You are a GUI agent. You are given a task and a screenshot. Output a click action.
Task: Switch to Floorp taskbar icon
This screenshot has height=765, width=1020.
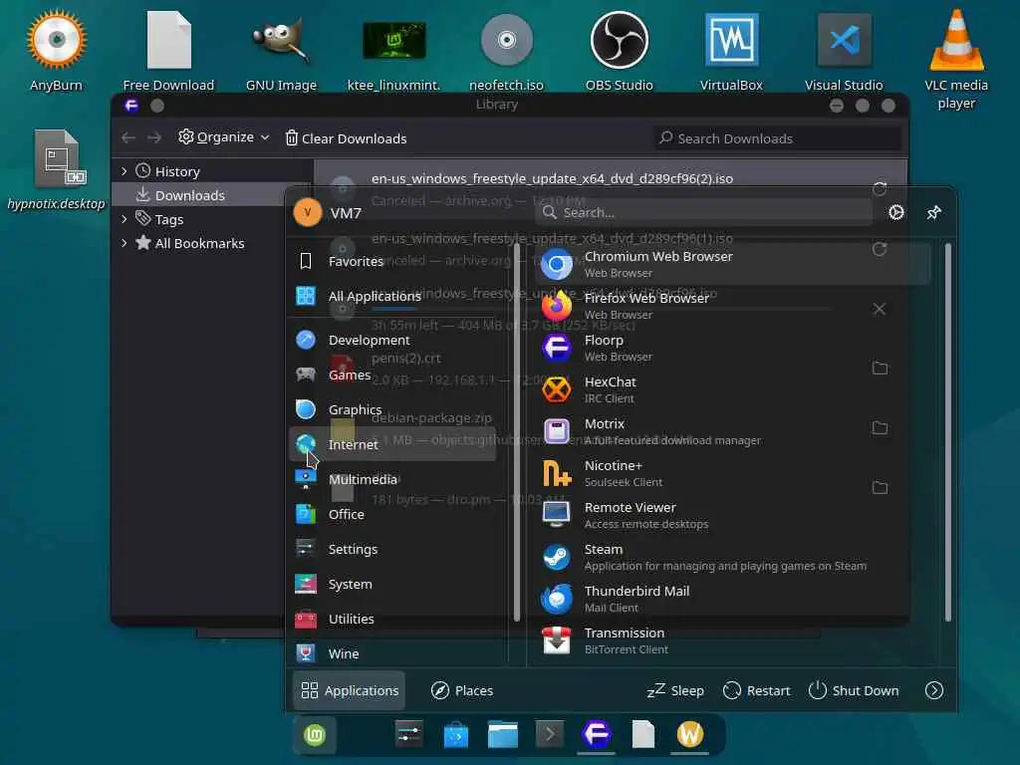click(597, 735)
